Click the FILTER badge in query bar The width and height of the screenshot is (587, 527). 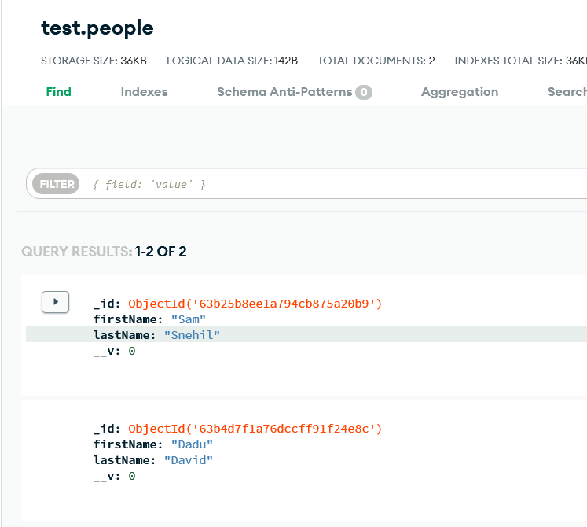[57, 184]
